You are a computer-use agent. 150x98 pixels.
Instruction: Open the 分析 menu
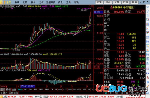click(x=41, y=2)
